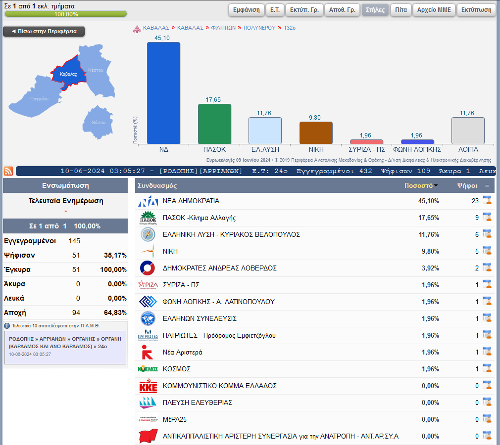The height and width of the screenshot is (445, 500).
Task: Click the info icon beside latest results
Action: click(x=7, y=326)
